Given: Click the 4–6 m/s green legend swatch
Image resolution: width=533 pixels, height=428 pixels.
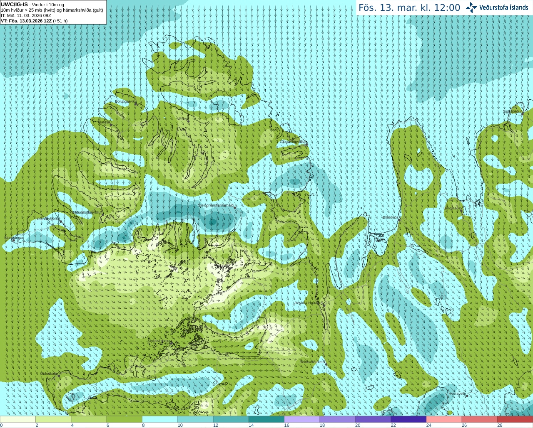Looking at the screenshot, I should tap(89, 419).
